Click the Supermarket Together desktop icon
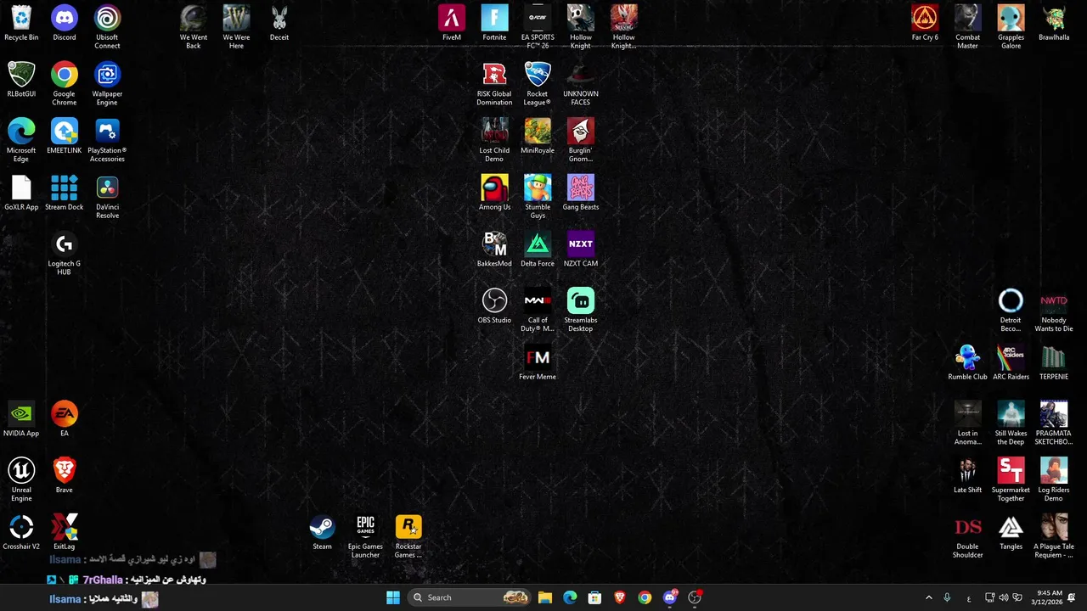Screen dimensions: 1087x611 tap(1011, 480)
